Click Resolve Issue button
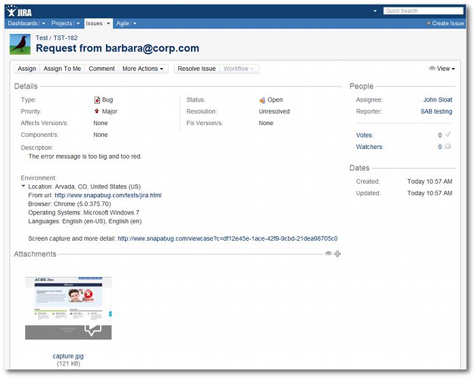Image resolution: width=476 pixels, height=379 pixels. [x=197, y=69]
